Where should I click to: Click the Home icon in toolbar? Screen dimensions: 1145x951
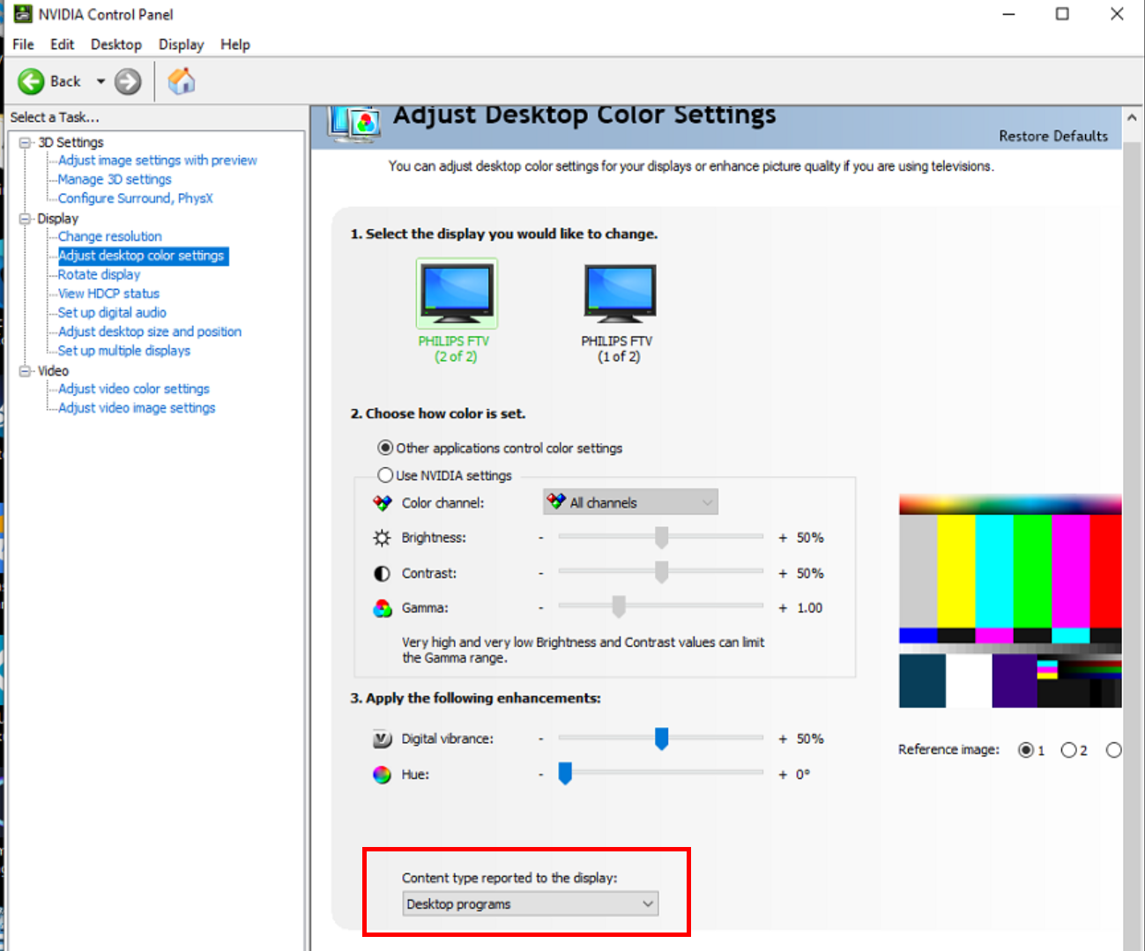pos(182,81)
